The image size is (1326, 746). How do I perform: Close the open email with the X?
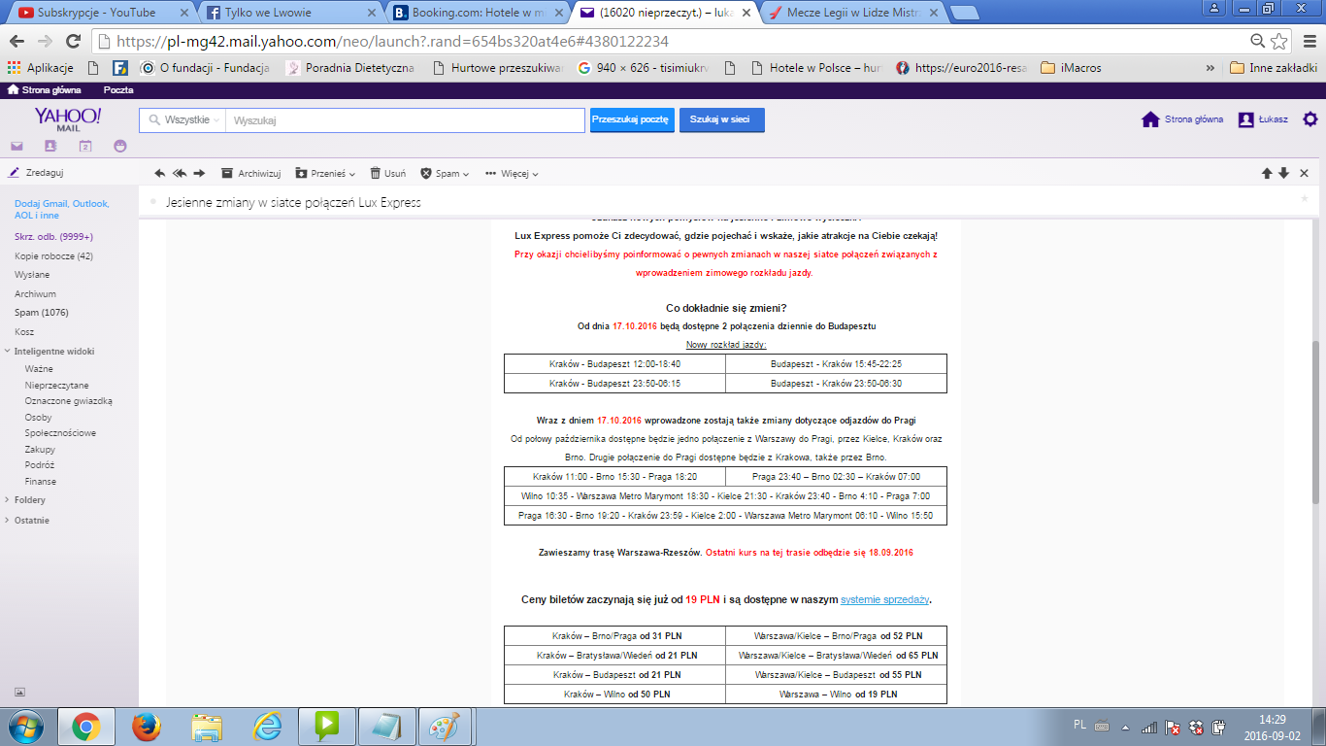tap(1304, 173)
